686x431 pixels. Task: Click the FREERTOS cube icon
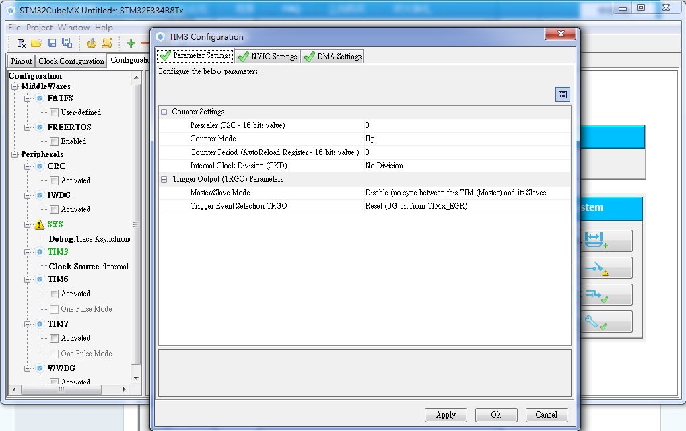40,127
